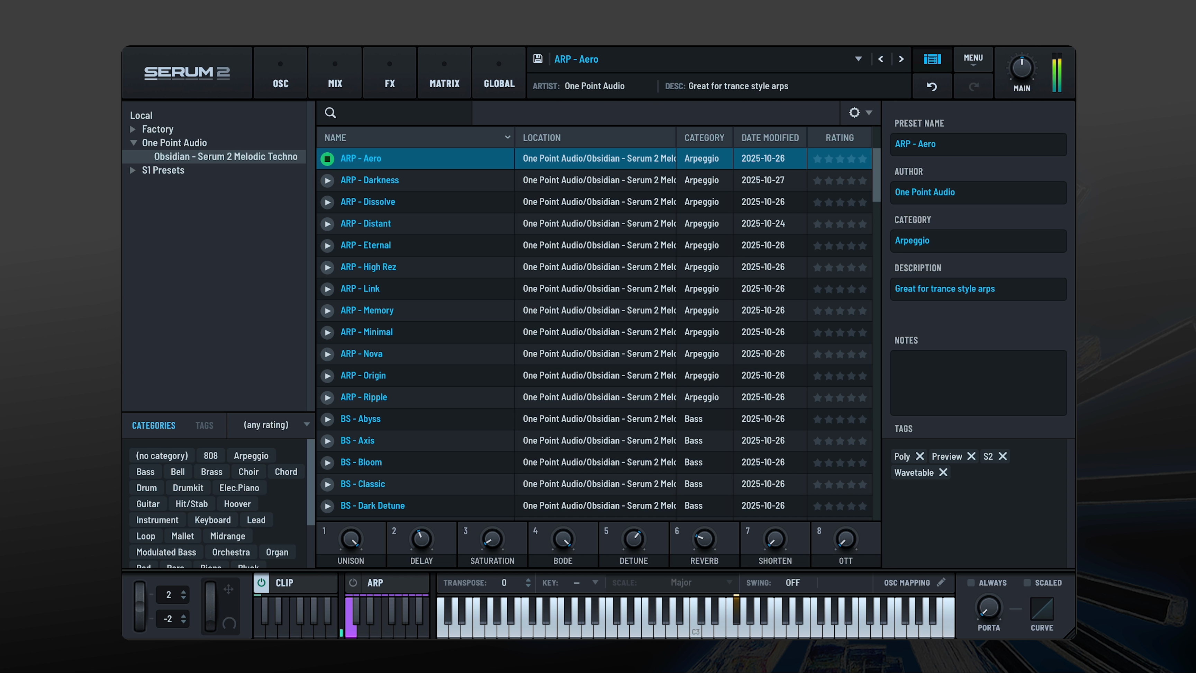
Task: Preview the ARP - Darkness preset with play button
Action: point(327,180)
